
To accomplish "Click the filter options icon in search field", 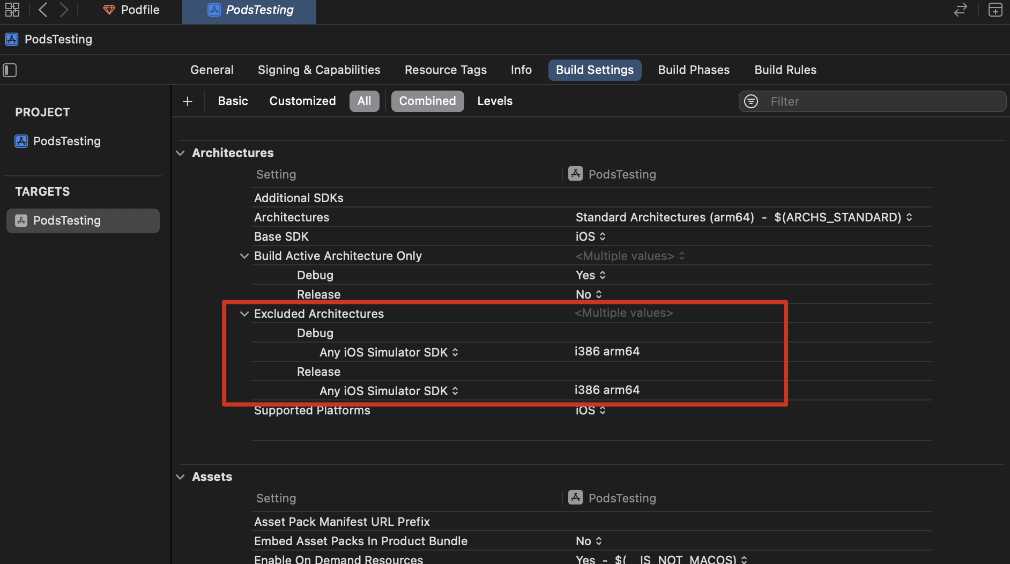I will pyautogui.click(x=751, y=101).
